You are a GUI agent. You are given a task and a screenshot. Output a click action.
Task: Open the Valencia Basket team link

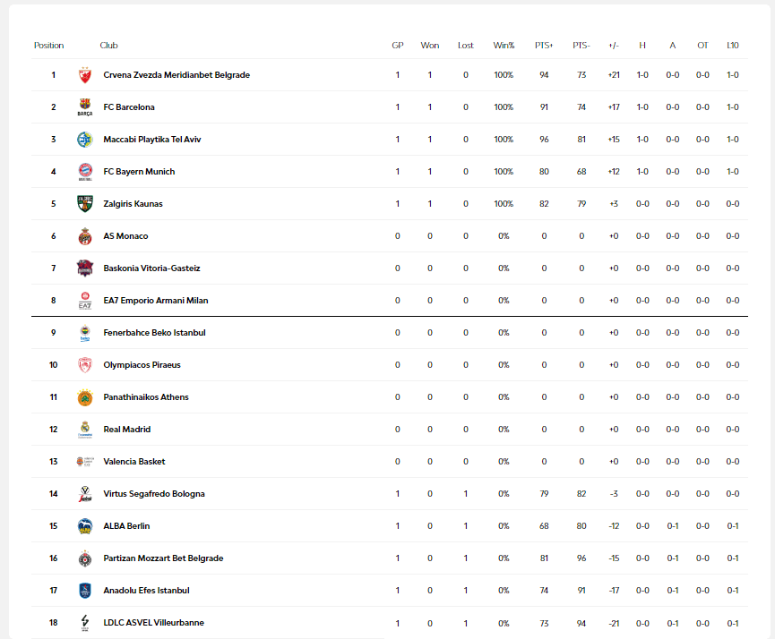(134, 462)
